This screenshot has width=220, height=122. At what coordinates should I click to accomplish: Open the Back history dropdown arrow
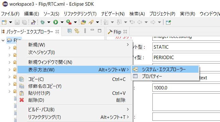146,22
